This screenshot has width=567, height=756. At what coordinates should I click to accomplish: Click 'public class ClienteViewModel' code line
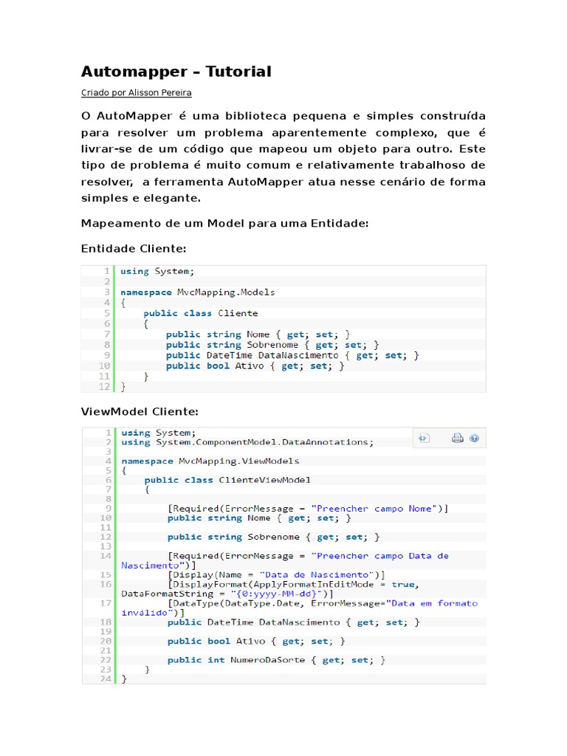click(227, 480)
